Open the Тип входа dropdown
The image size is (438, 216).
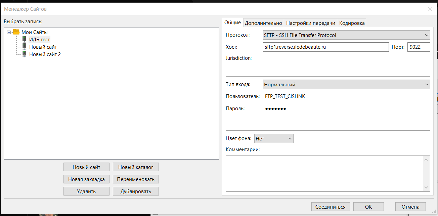click(346, 85)
